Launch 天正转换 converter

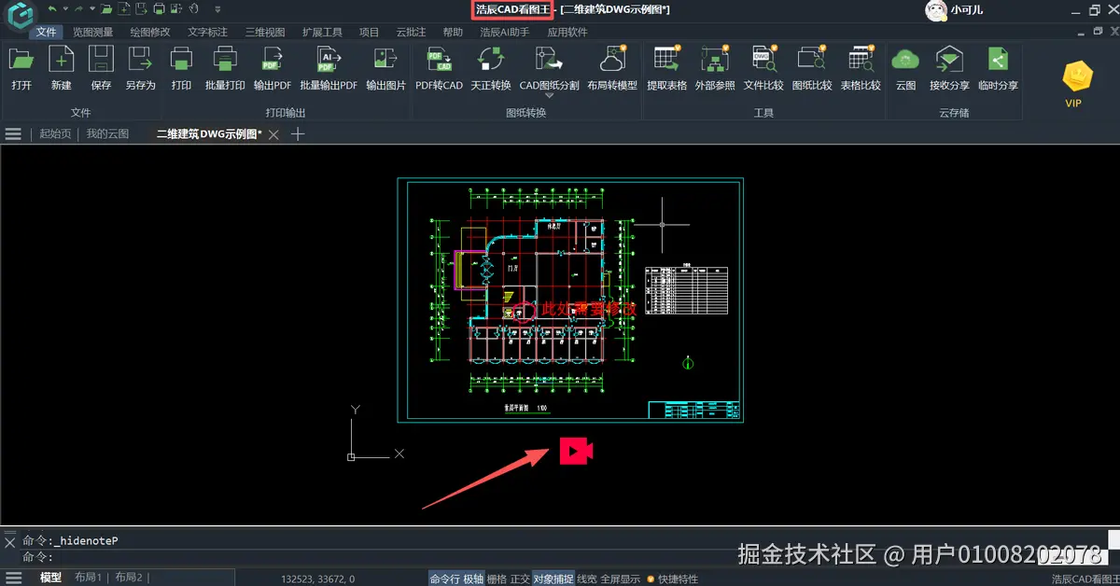(491, 68)
